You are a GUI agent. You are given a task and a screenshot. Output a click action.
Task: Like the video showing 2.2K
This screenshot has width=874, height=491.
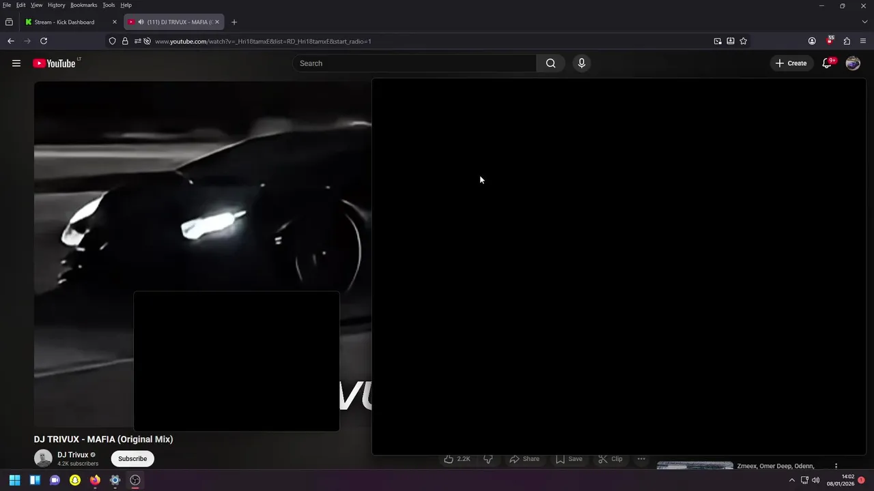click(457, 459)
